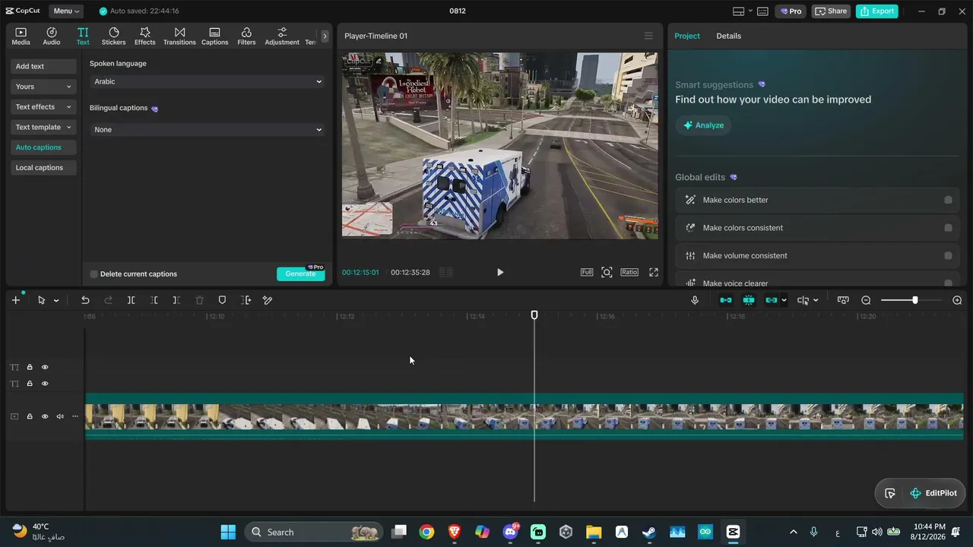Expand the Text effects category
973x547 pixels.
(43, 107)
